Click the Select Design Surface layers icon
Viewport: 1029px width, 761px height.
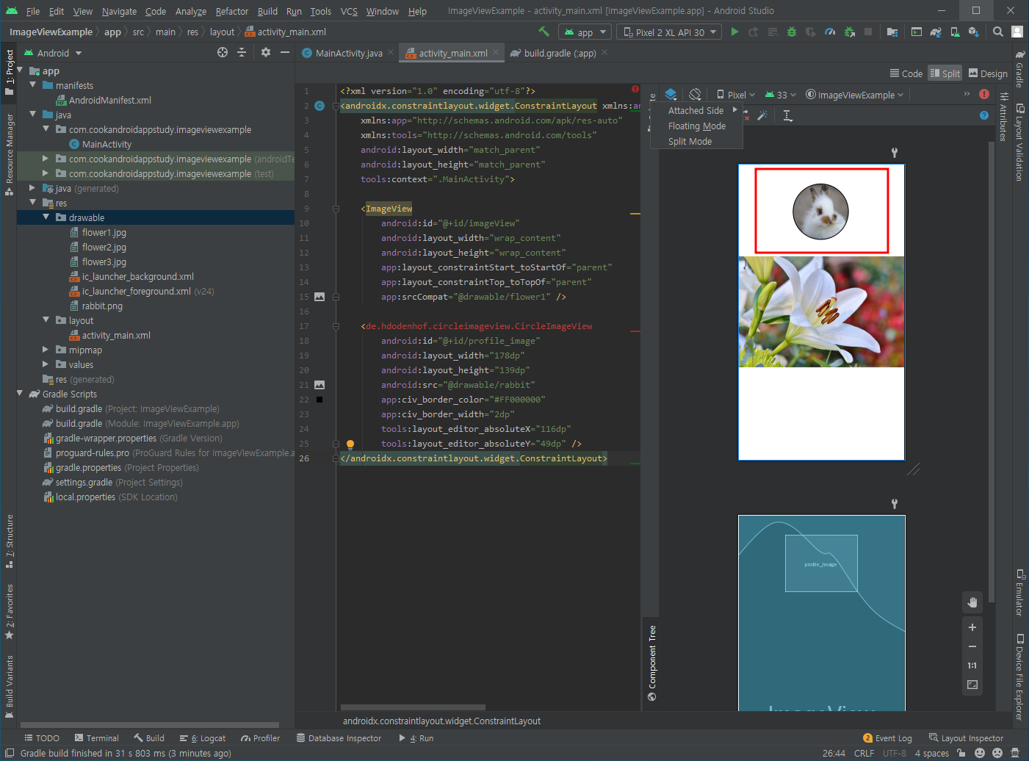tap(671, 94)
